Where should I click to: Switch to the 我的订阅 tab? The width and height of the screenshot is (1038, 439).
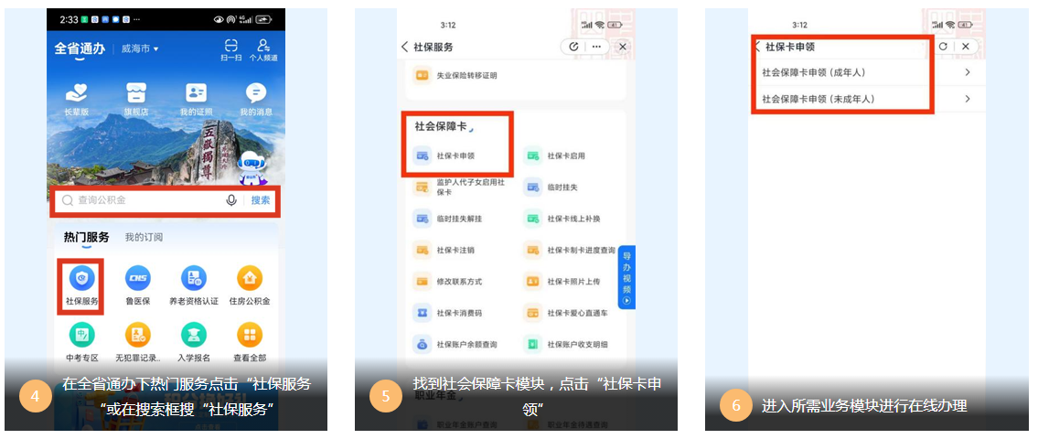[144, 238]
